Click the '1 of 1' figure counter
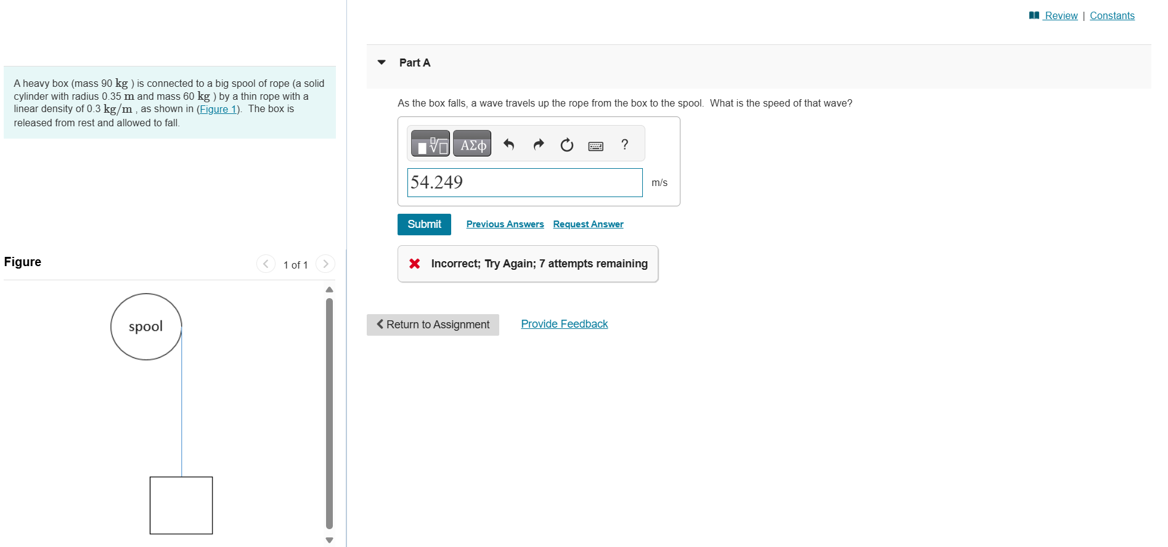The height and width of the screenshot is (547, 1168). [295, 265]
